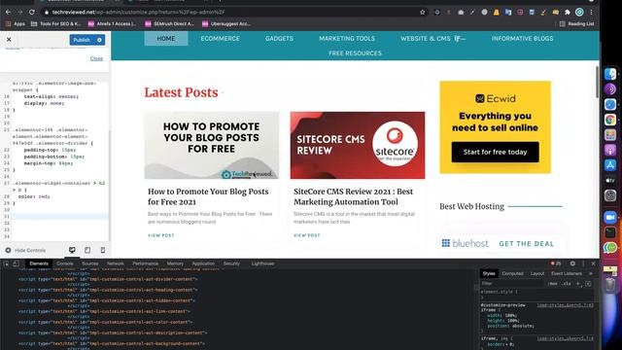Click page vertical scrollbar thumb
The image size is (622, 350).
click(x=597, y=82)
